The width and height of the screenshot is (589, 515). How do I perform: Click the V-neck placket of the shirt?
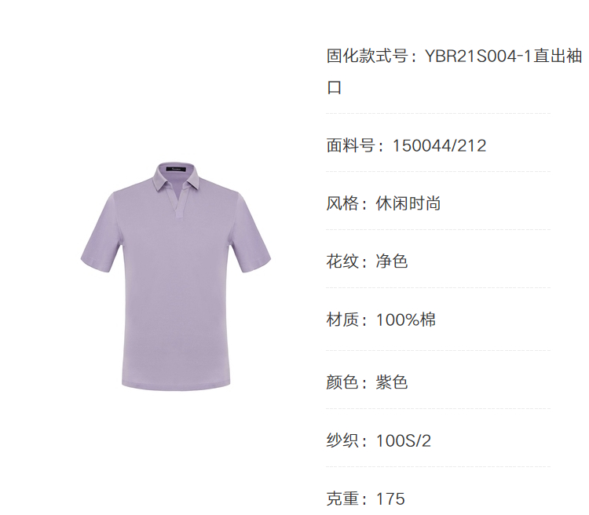coord(178,201)
